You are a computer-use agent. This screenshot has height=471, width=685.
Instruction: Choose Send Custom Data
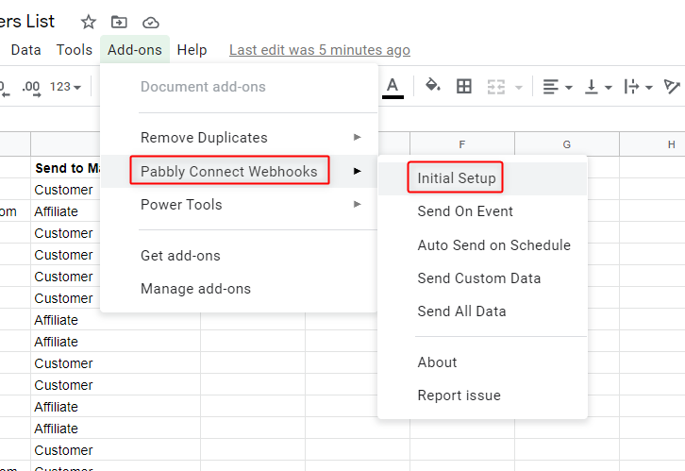click(x=482, y=278)
